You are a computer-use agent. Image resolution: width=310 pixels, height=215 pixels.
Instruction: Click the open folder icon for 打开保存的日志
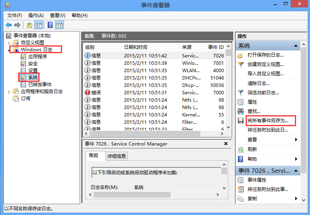pyautogui.click(x=241, y=55)
